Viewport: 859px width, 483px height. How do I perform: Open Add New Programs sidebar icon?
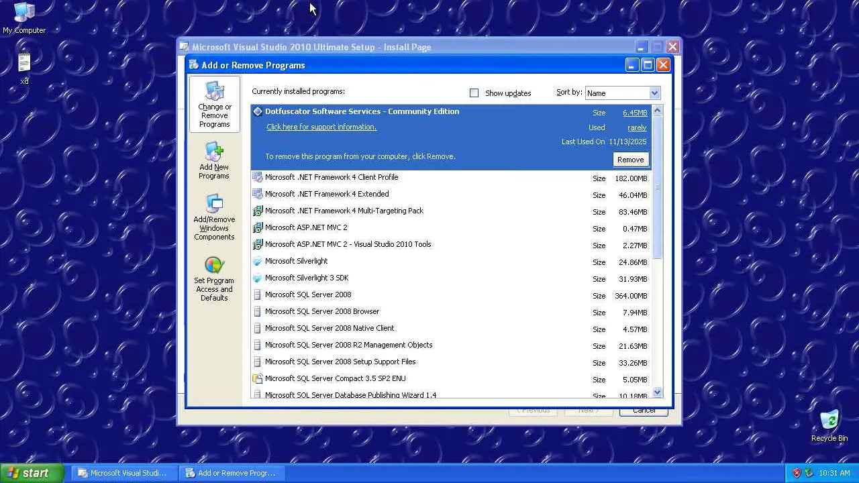[214, 160]
